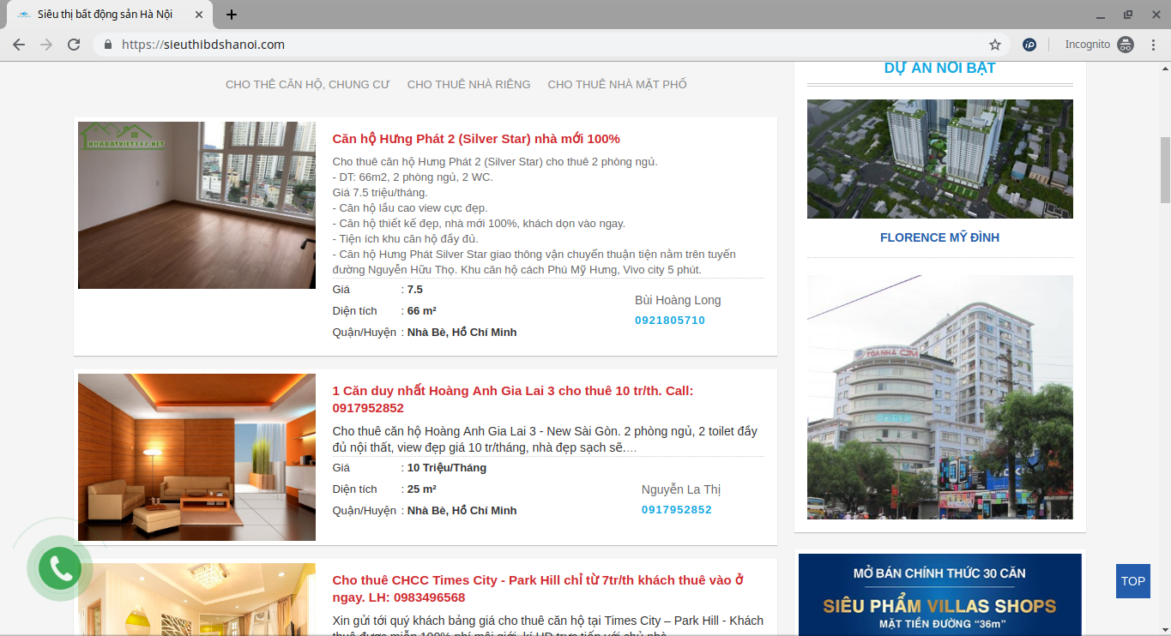Open the Căn hộ Hưng Phát 2 listing title
1171x636 pixels.
(476, 139)
